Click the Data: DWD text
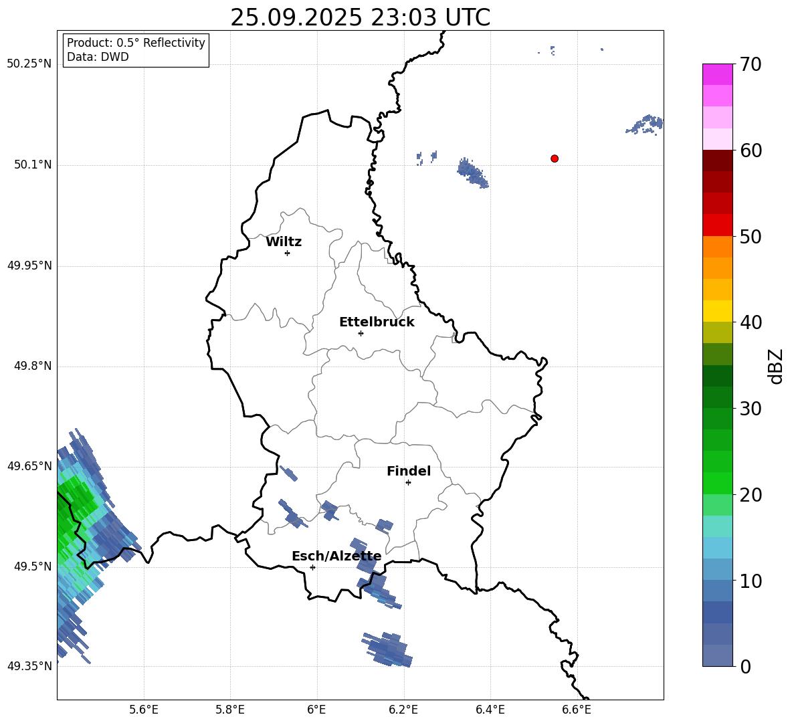 coord(98,57)
